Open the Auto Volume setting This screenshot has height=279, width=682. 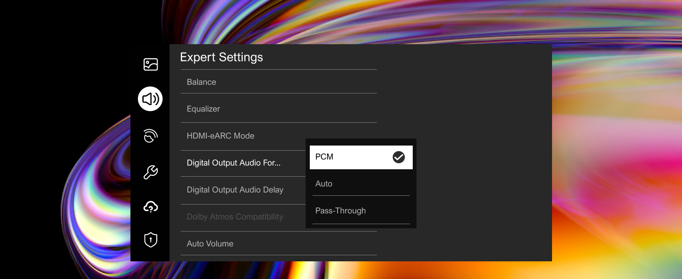pos(279,243)
